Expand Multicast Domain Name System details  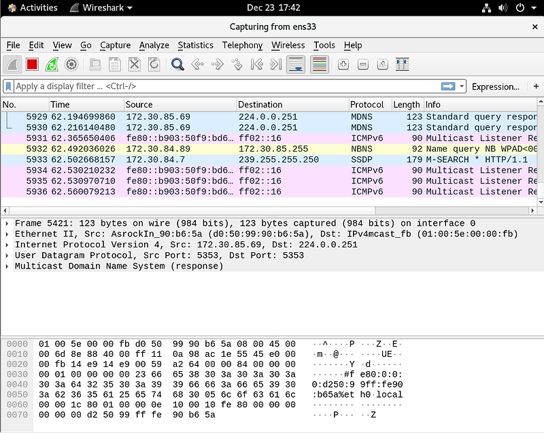pos(7,266)
